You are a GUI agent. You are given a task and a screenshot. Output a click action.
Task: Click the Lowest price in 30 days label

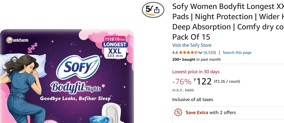click(x=196, y=72)
